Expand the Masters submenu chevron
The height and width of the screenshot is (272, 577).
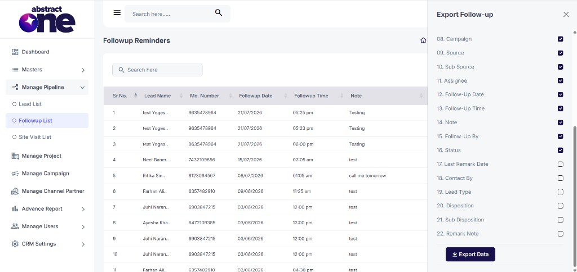click(83, 70)
